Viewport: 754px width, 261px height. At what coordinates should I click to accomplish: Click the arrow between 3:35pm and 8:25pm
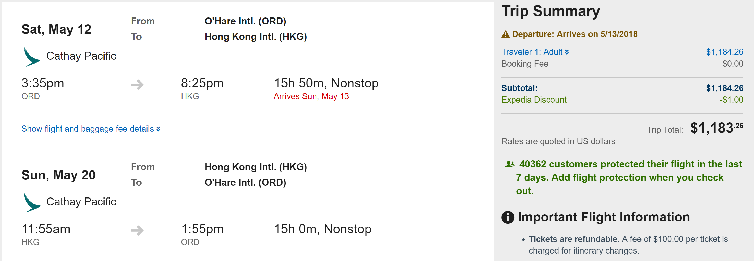point(137,85)
